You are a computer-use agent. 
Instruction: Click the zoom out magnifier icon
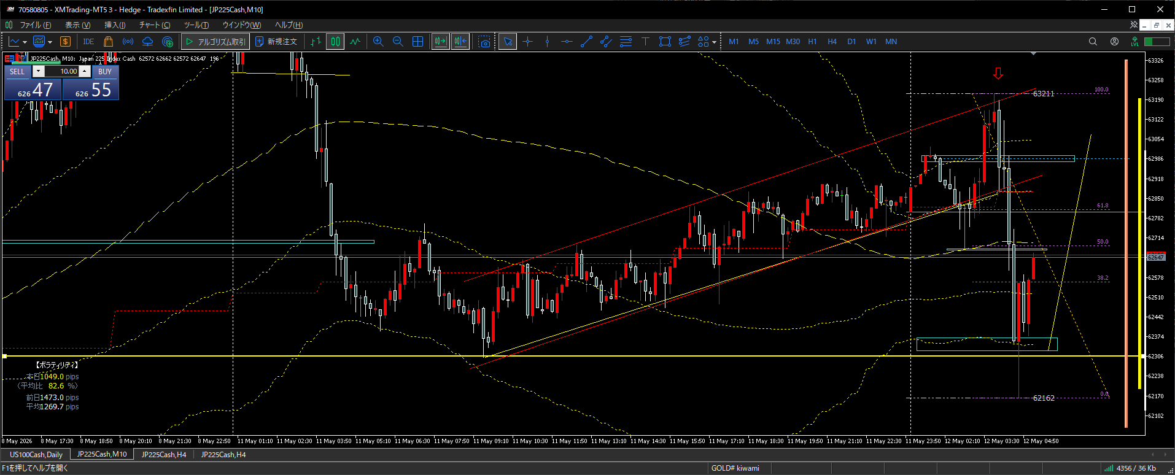click(x=398, y=42)
